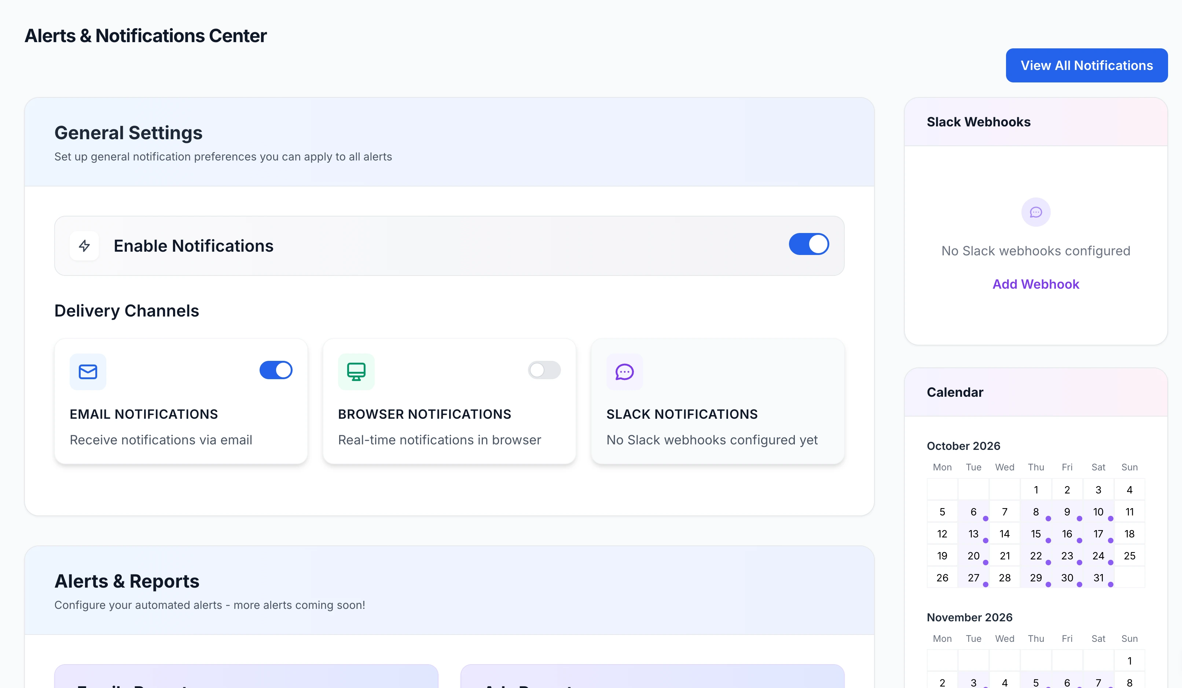Click October 28 calendar cell
Viewport: 1182px width, 688px height.
1005,578
